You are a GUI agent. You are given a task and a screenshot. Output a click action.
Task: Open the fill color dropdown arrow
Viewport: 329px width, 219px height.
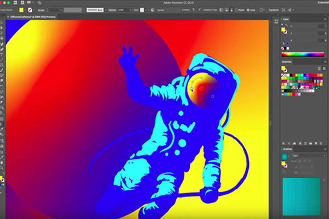pos(25,10)
